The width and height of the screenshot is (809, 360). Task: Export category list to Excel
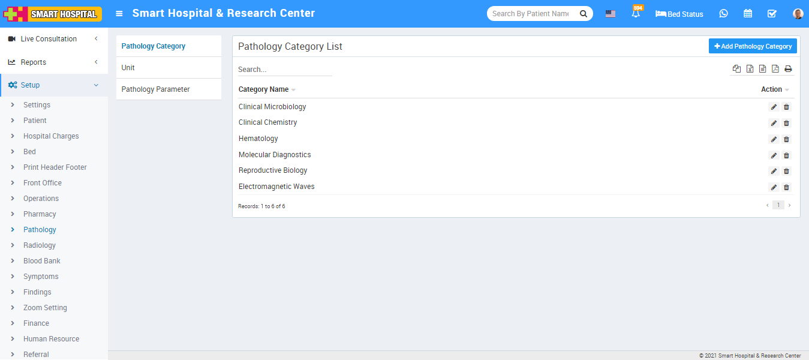point(750,69)
